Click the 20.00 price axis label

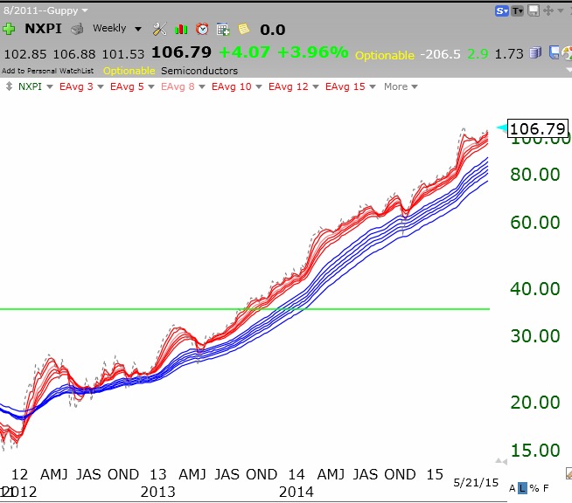534,403
